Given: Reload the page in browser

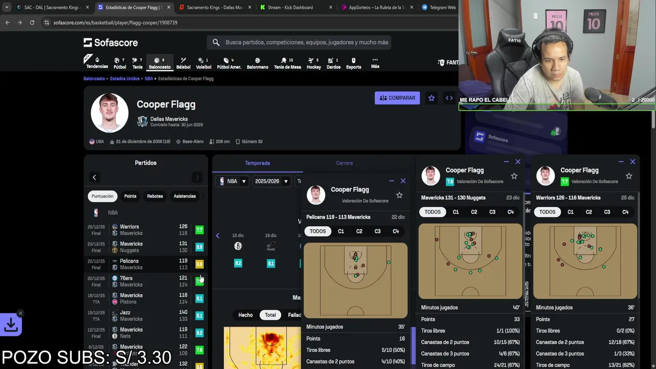Looking at the screenshot, I should click(x=32, y=23).
